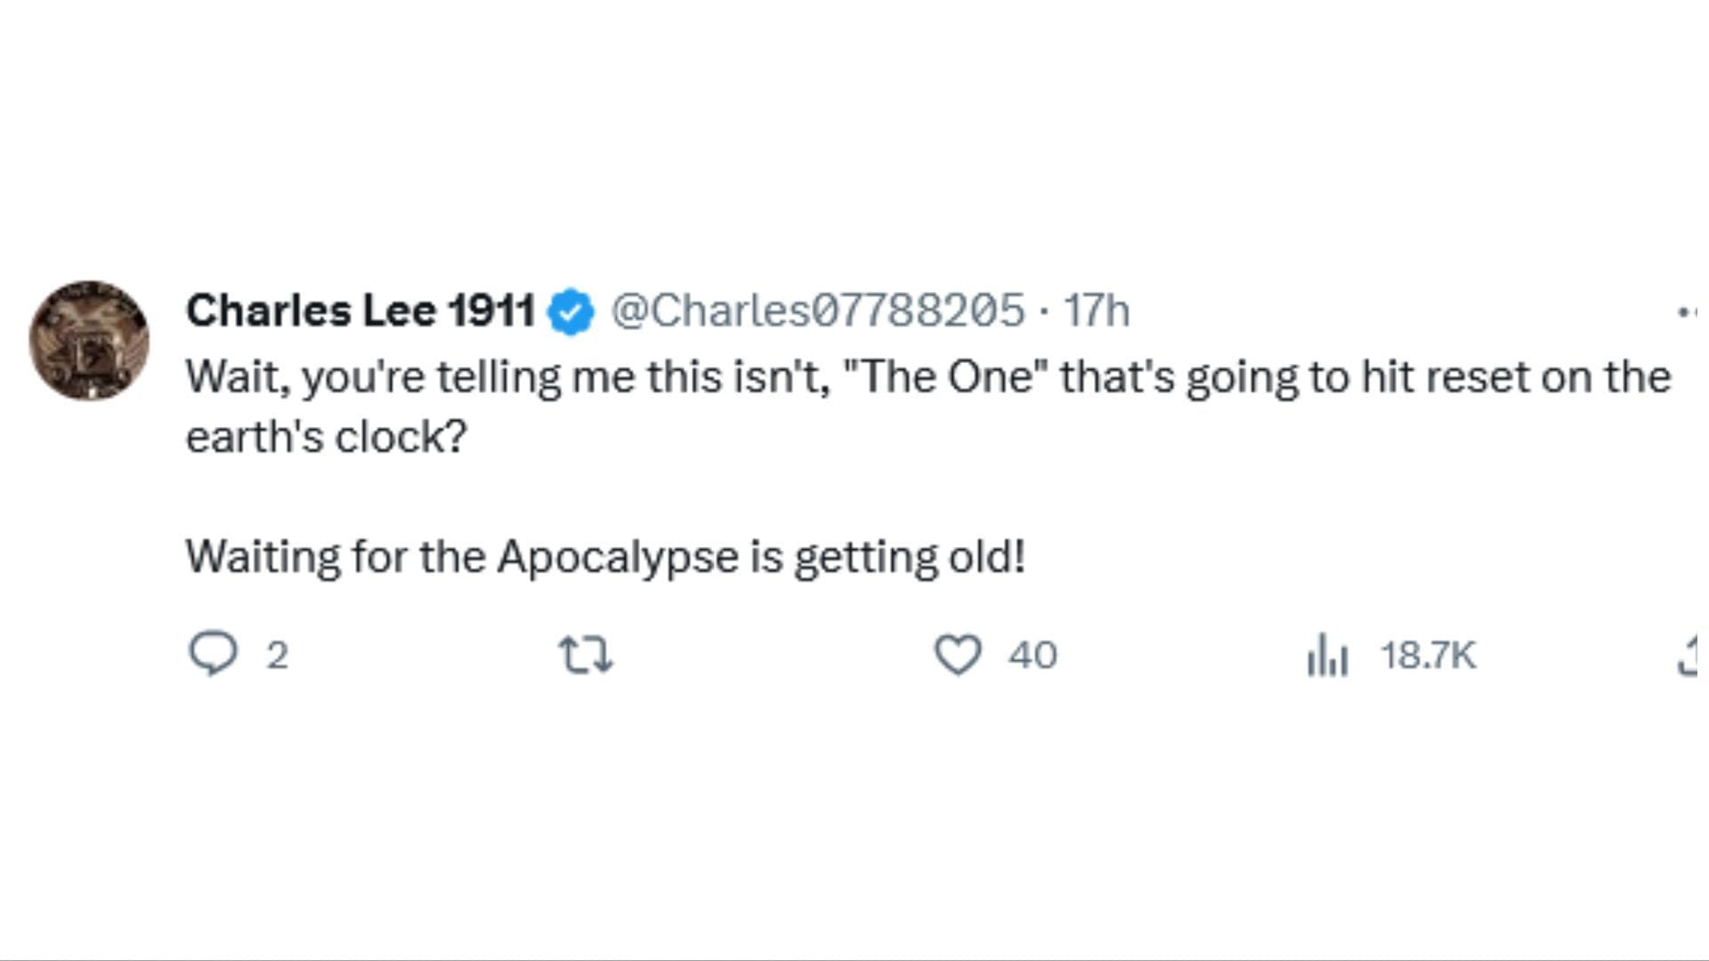The width and height of the screenshot is (1709, 961).
Task: Repost the tweet via the retweet icon
Action: pos(585,655)
